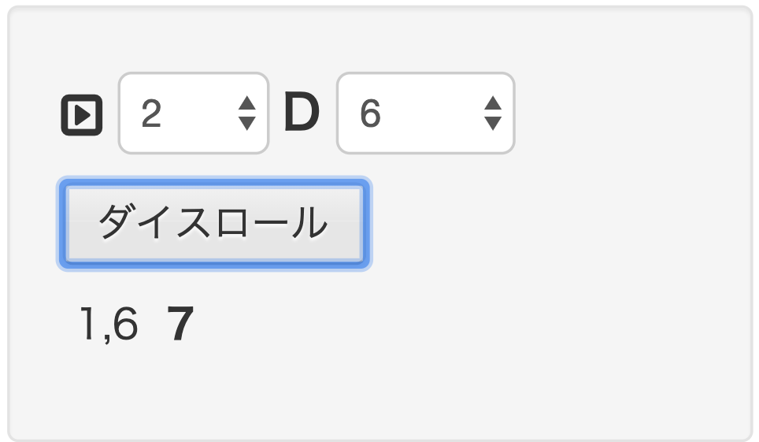Image resolution: width=759 pixels, height=442 pixels.
Task: Open the dice count dropdown showing 2
Action: pyautogui.click(x=193, y=113)
